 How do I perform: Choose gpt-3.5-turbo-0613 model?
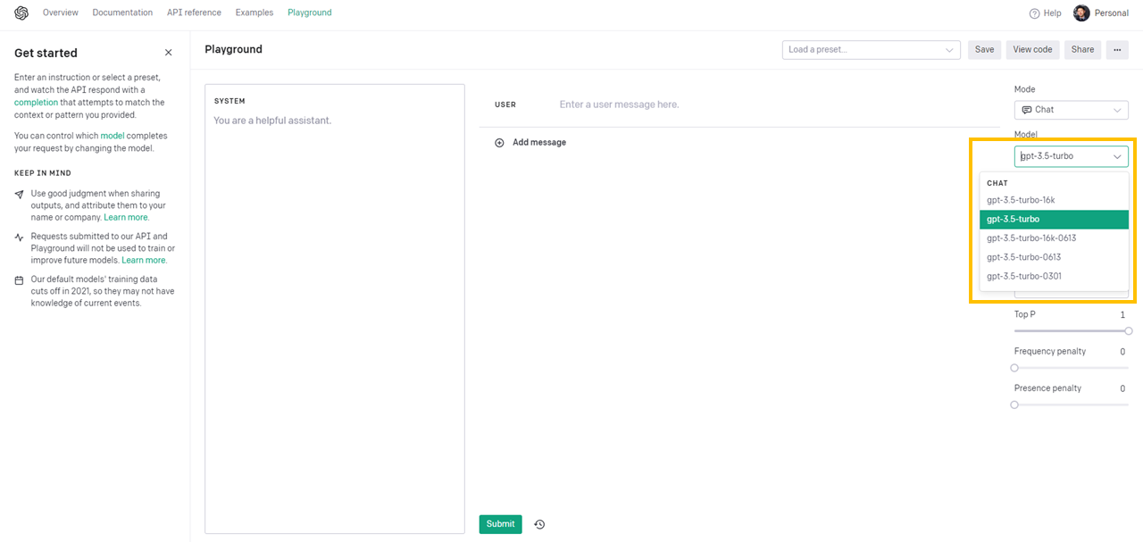tap(1055, 257)
